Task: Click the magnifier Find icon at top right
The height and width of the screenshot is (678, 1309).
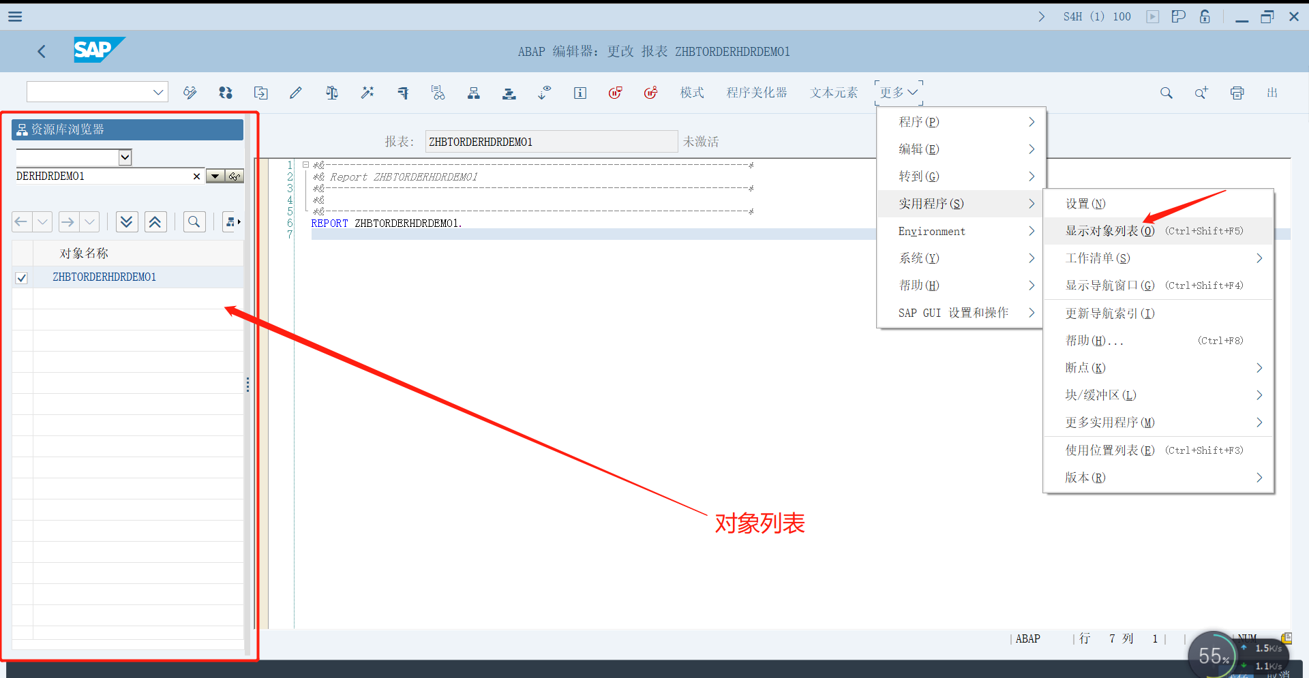Action: coord(1167,93)
